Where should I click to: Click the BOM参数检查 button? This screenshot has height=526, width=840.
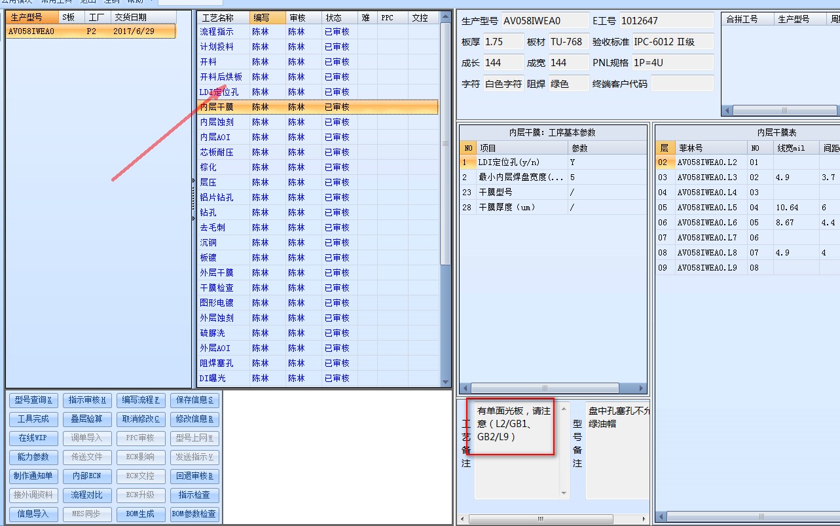[194, 514]
